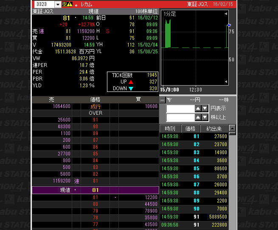Click the tick list scrollbar up arrow

point(232,128)
